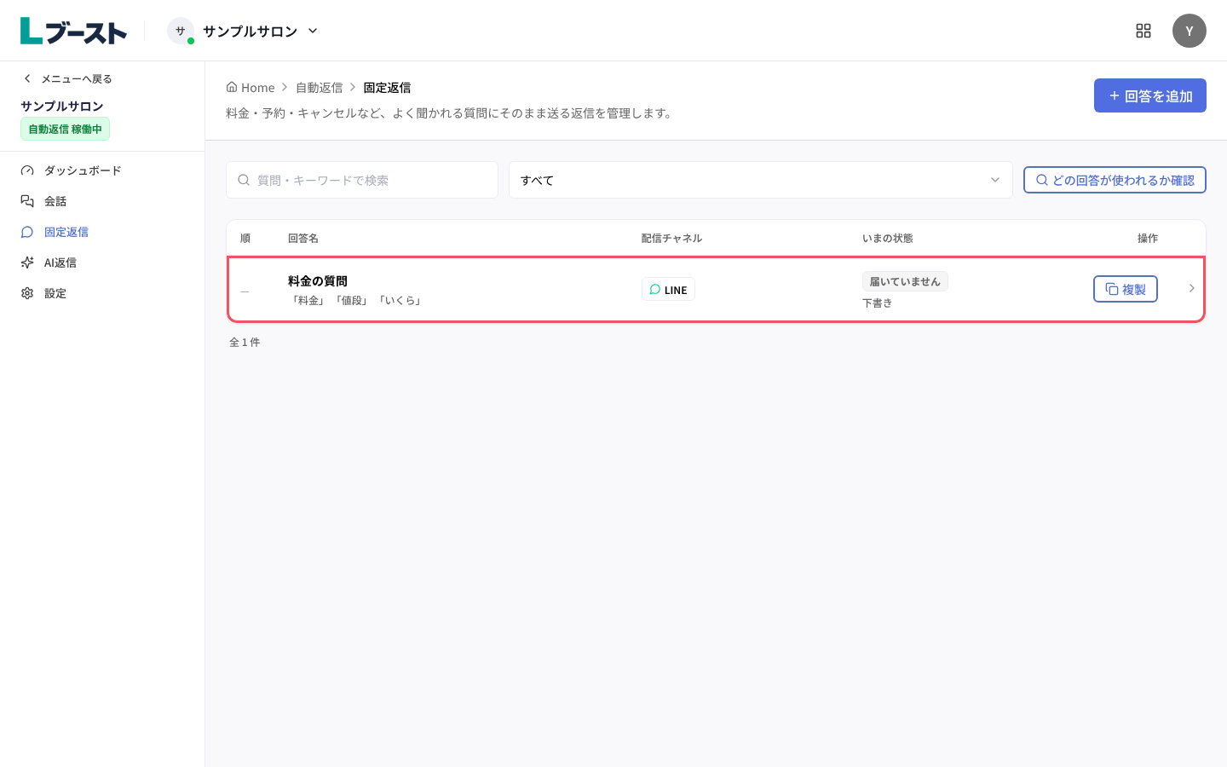Click the 回答を追加 button

click(x=1150, y=95)
